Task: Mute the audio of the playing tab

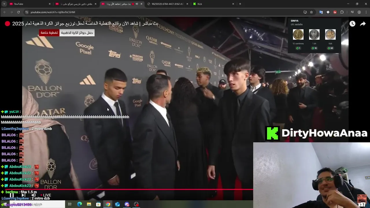Action: (x=137, y=4)
